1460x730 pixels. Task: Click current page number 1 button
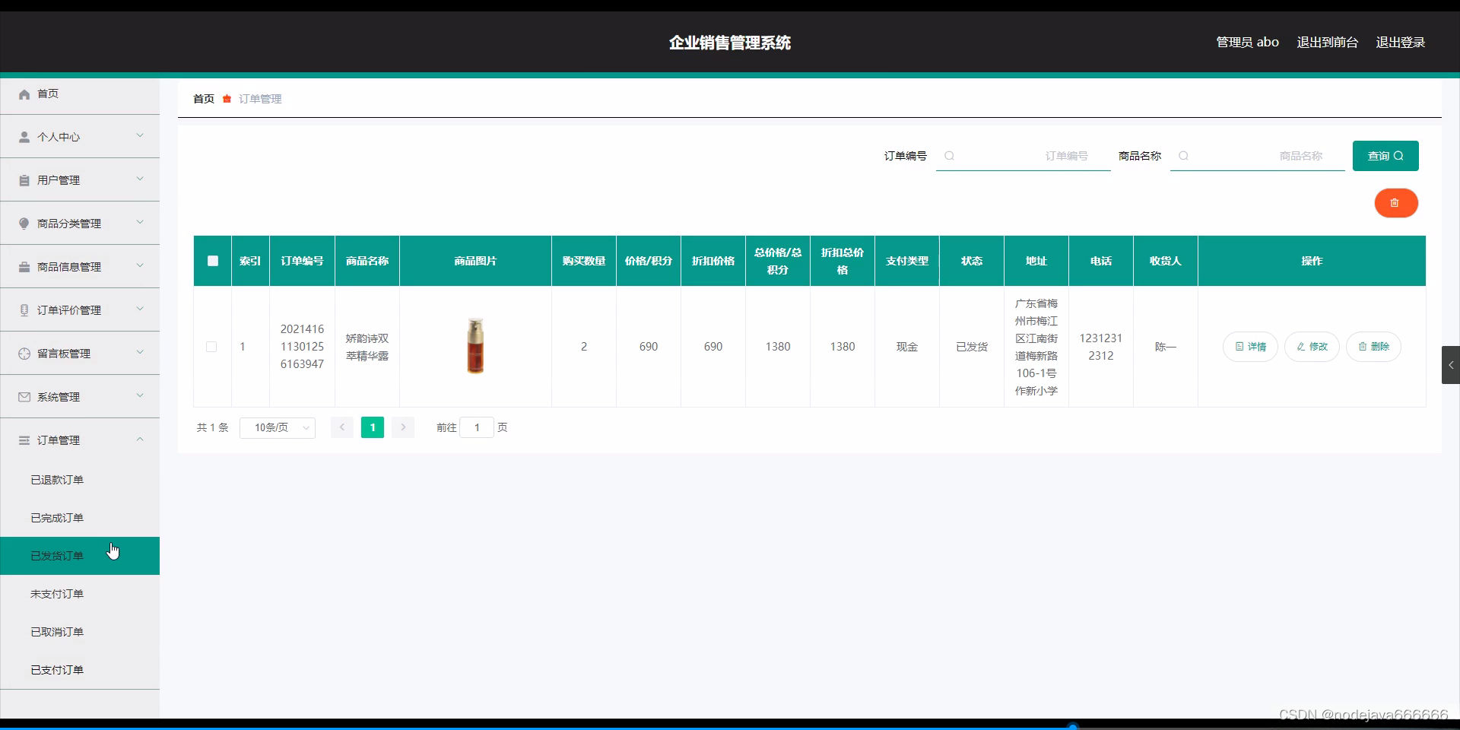coord(373,427)
